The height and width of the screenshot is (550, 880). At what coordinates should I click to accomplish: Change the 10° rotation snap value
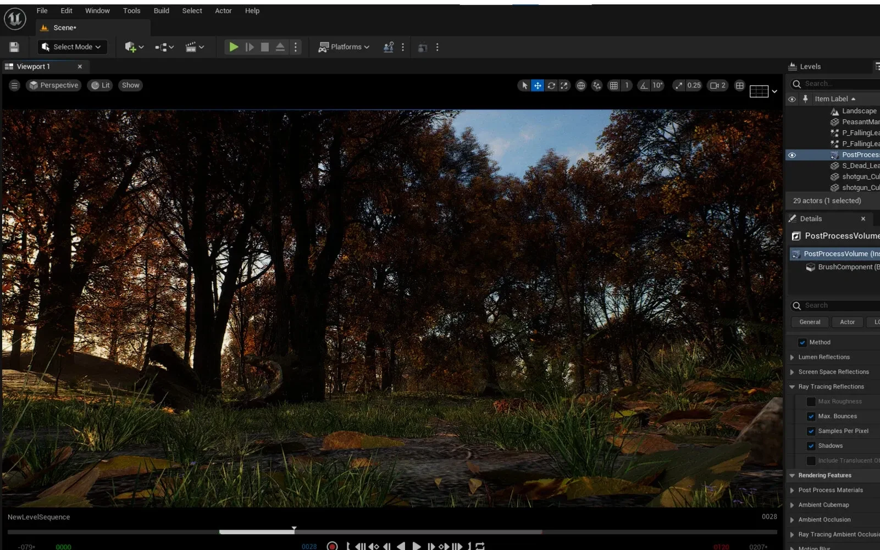tap(658, 85)
